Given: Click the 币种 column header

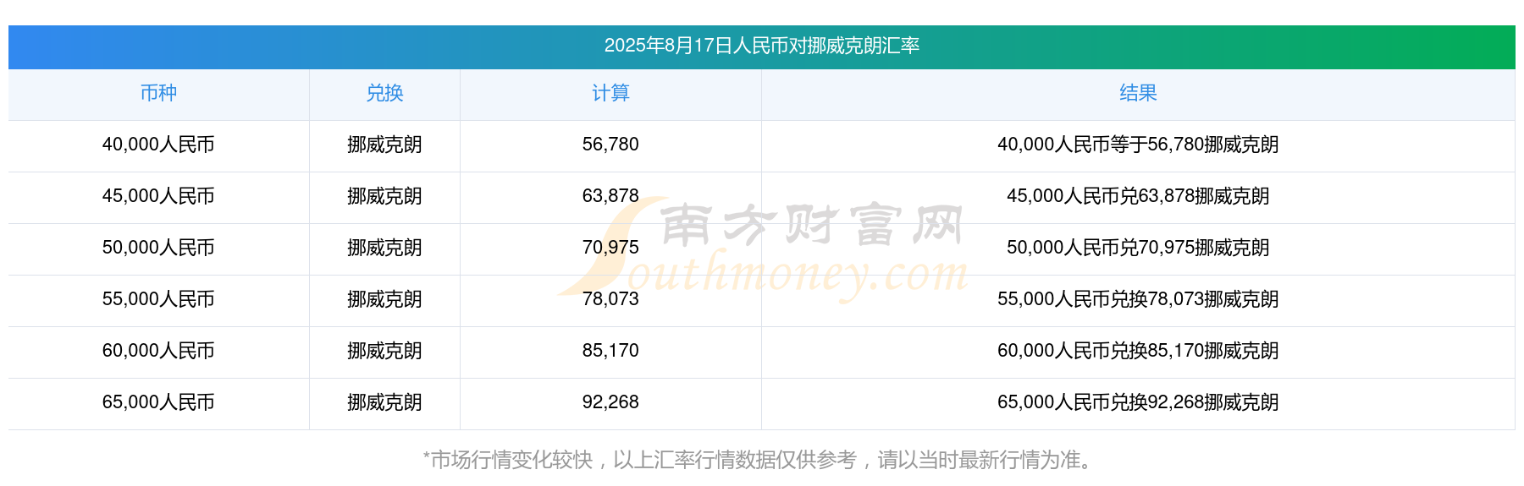Looking at the screenshot, I should [158, 93].
